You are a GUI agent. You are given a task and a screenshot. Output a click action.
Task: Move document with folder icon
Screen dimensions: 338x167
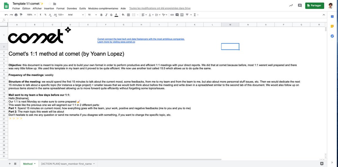point(55,4)
